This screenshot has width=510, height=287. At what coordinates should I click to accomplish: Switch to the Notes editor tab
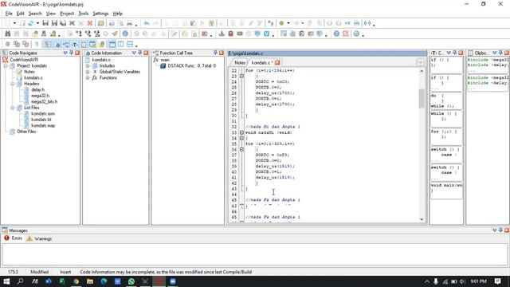pyautogui.click(x=240, y=62)
